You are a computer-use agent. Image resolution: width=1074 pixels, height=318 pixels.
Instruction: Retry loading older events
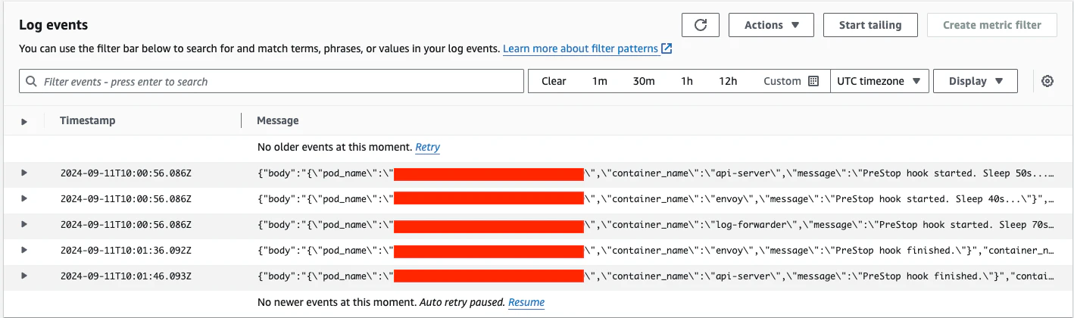tap(427, 147)
